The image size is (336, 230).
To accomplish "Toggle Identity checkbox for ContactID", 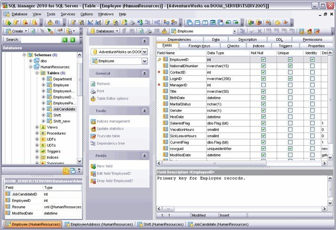I will [x=312, y=72].
